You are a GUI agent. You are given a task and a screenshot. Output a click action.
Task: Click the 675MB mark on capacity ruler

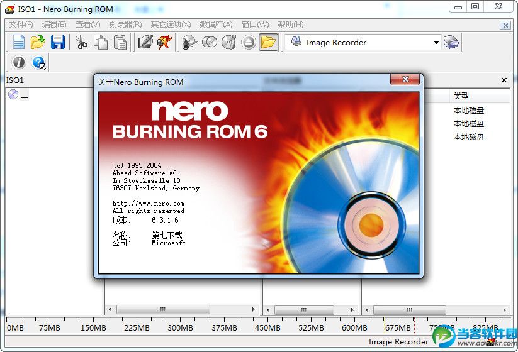(398, 328)
